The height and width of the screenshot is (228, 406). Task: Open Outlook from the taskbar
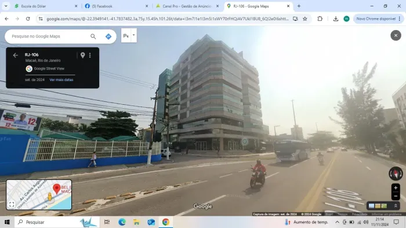(x=151, y=222)
